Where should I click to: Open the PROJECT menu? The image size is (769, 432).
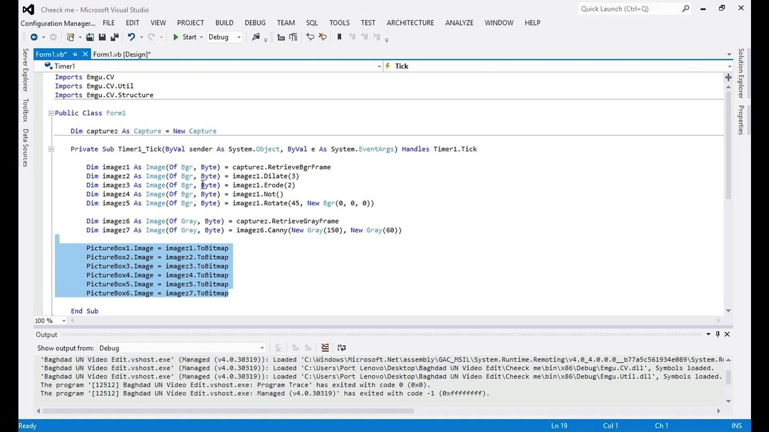(190, 23)
